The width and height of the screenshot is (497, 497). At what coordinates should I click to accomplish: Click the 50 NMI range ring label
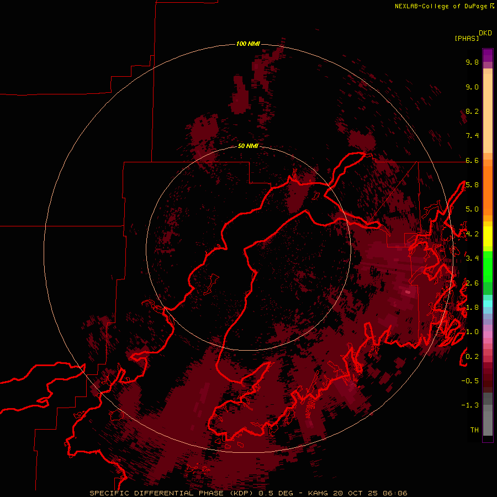click(248, 146)
